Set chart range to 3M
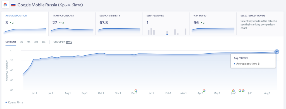 36,42
